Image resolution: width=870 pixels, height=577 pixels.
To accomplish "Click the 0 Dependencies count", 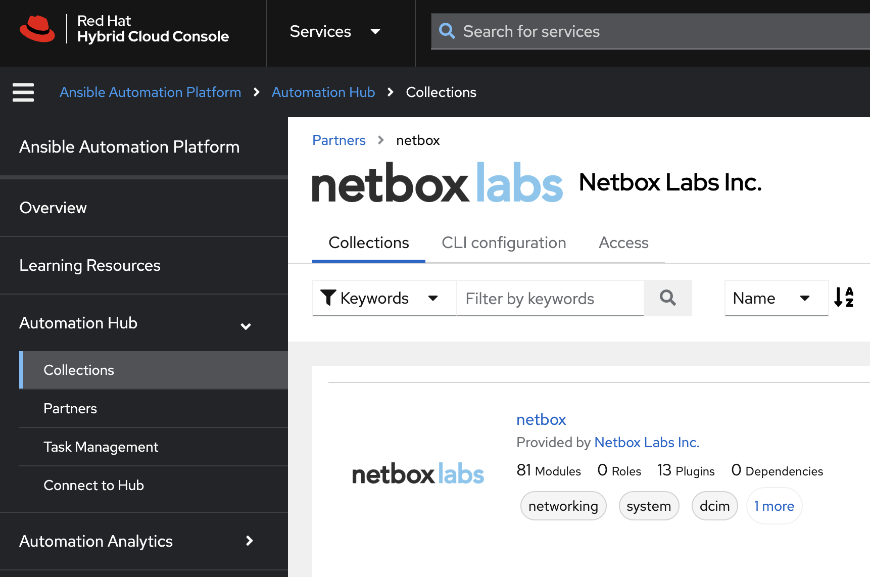I will [777, 470].
